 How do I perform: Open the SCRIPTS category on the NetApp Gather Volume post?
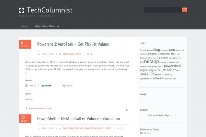pos(108,128)
